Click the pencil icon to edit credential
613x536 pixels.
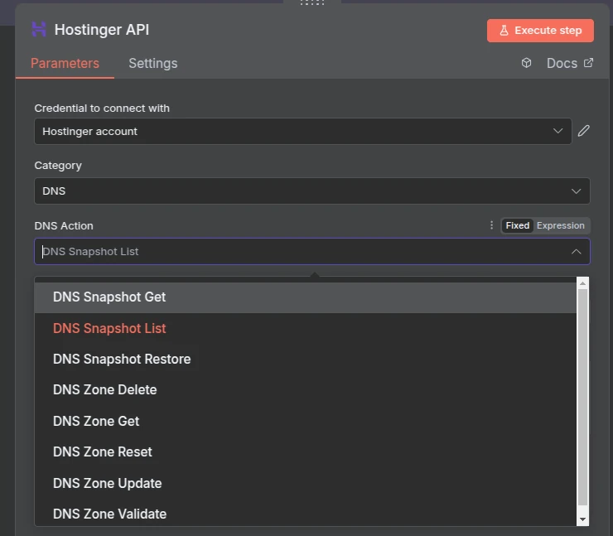pyautogui.click(x=584, y=131)
